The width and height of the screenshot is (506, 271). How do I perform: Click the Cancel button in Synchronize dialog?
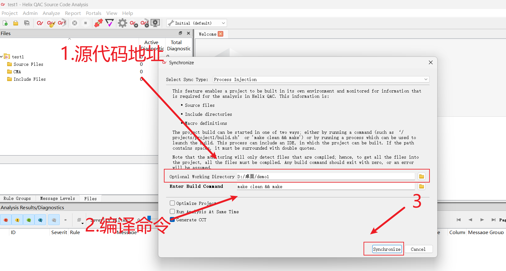[418, 249]
